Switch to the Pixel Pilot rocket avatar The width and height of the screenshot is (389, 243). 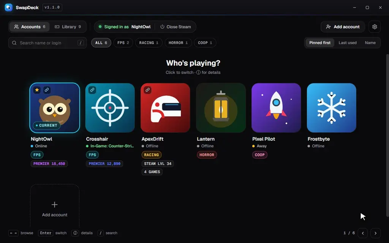point(276,108)
